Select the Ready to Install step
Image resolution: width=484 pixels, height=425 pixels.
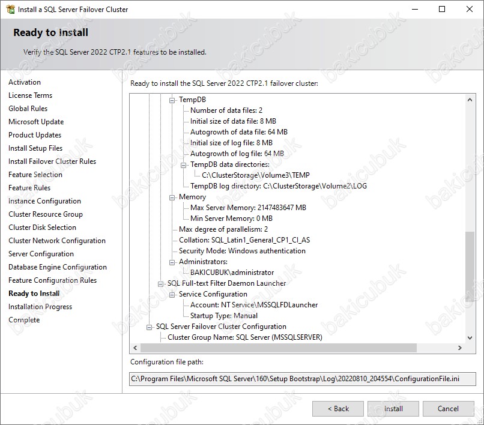click(34, 294)
